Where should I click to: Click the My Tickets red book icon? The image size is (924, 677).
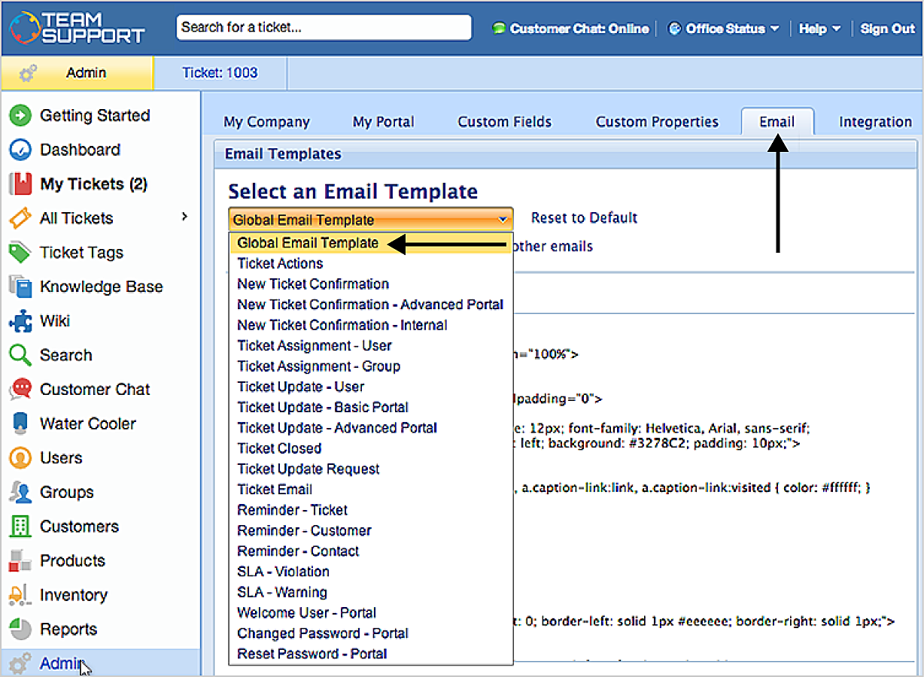click(20, 184)
